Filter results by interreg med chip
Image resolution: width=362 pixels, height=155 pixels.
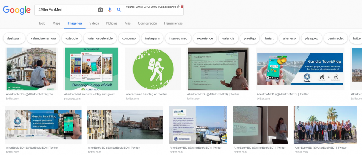178,38
